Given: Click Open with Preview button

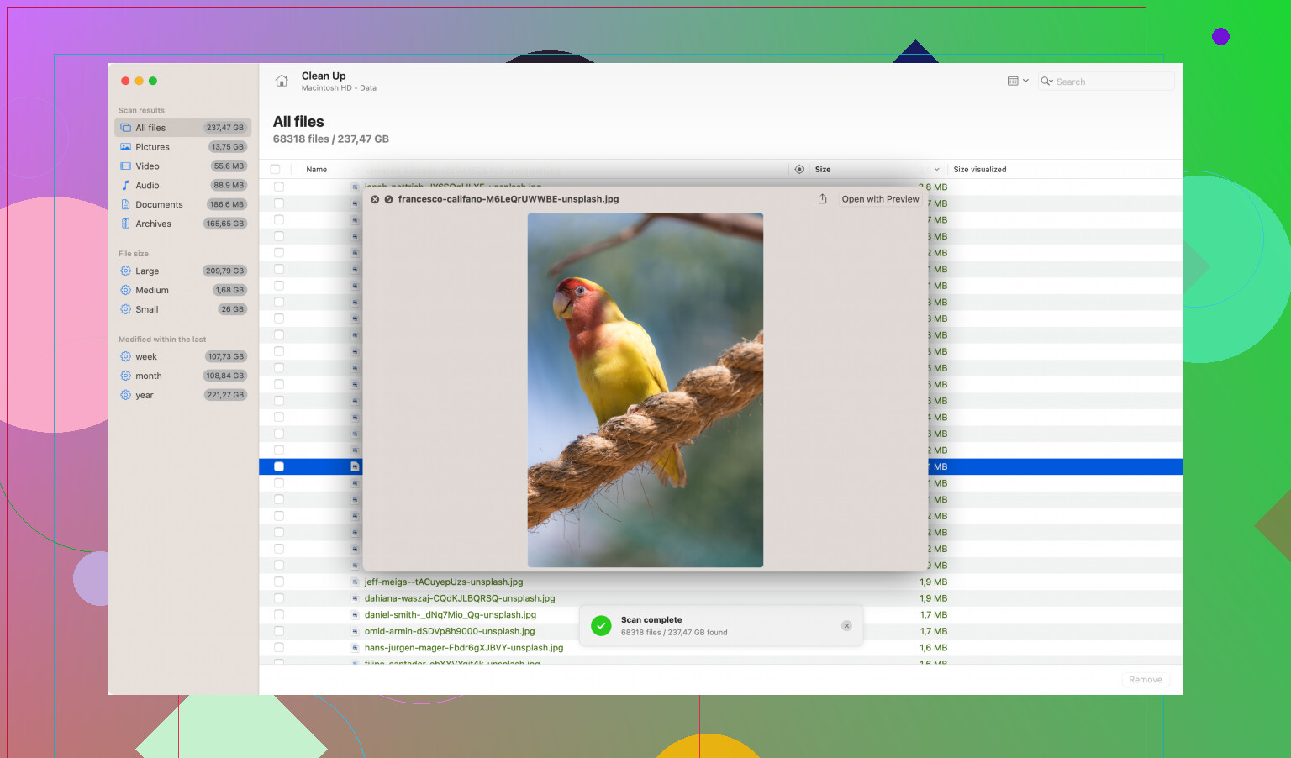Looking at the screenshot, I should click(880, 199).
